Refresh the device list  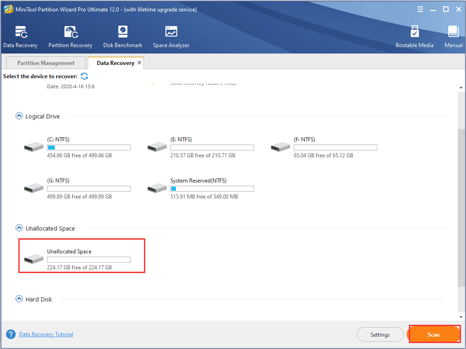pyautogui.click(x=85, y=76)
